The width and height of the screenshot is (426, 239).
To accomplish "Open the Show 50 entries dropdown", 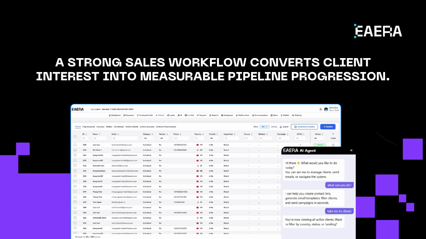I will click(265, 126).
